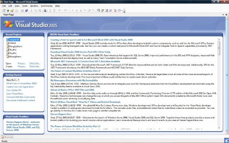229x143 pixels.
Task: Click the Step Over debug icon
Action: click(89, 10)
